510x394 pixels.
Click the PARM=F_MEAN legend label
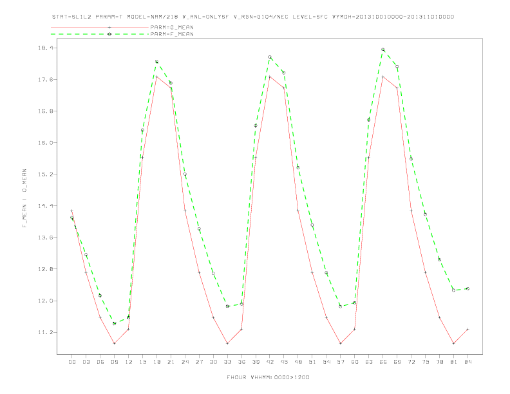tap(172, 34)
